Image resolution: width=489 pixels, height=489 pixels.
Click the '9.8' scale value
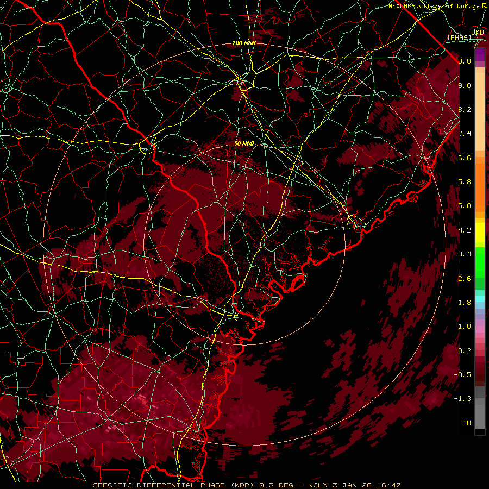point(465,61)
